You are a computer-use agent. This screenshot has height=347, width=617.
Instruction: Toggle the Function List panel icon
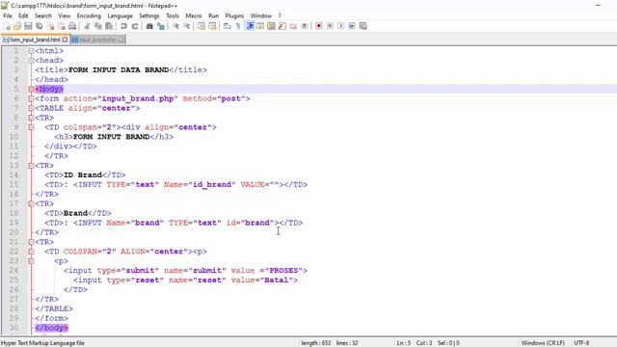282,26
